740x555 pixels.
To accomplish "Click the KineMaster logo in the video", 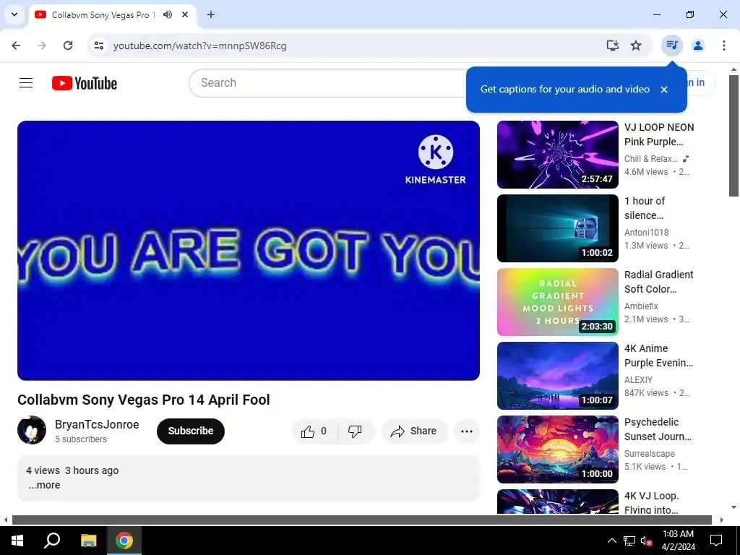I will tap(436, 160).
